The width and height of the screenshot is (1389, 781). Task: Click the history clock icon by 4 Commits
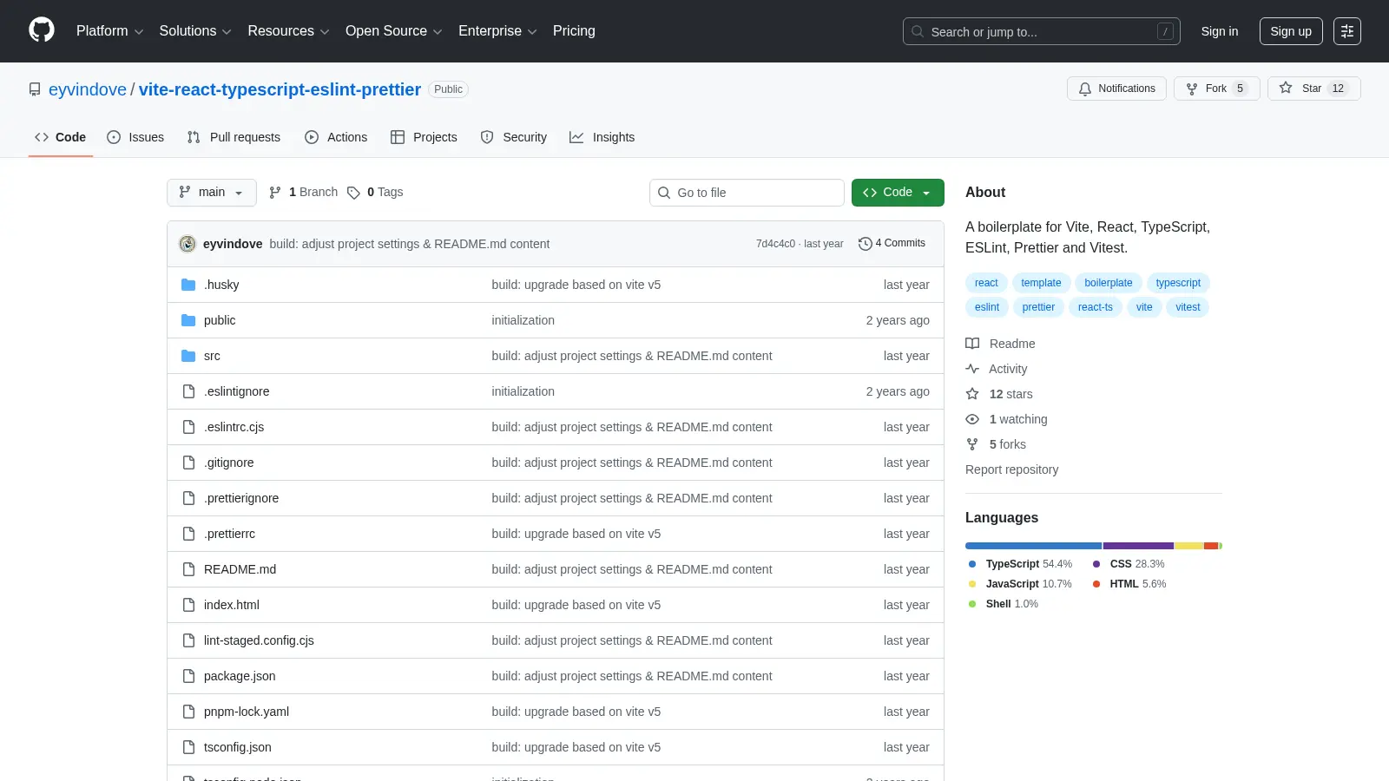[x=865, y=244]
